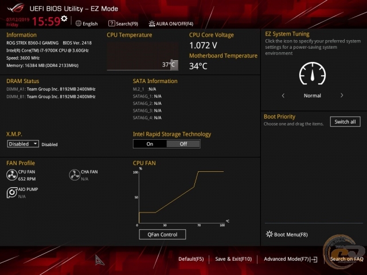
Task: Open the time settings gear icon
Action: [64, 18]
